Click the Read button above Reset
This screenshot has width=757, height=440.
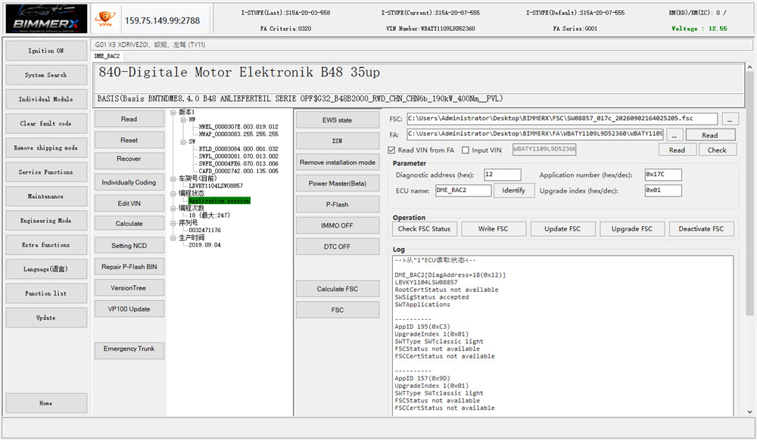coord(129,119)
